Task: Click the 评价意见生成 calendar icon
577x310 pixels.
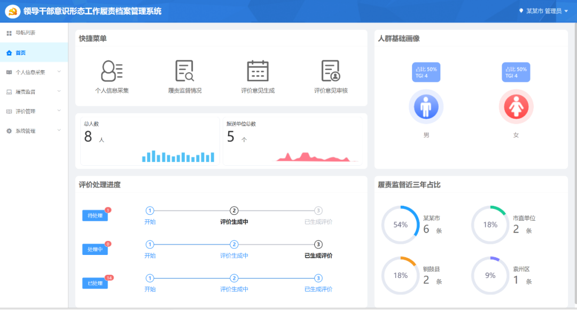Action: 258,71
